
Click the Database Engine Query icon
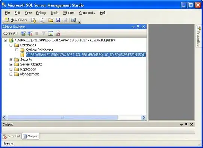33,20
